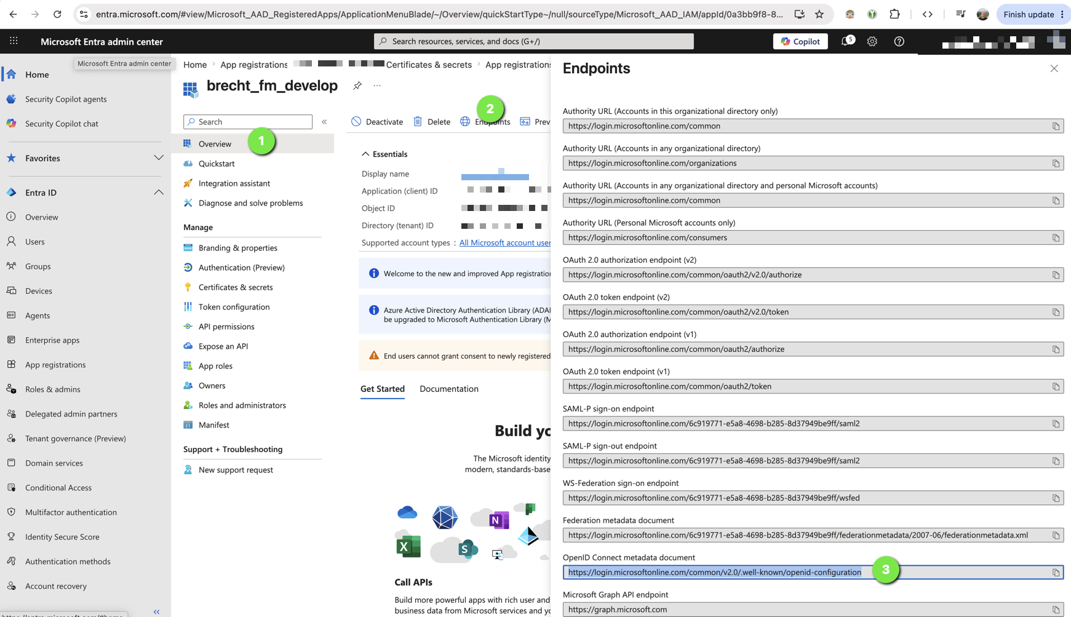Copy the Federation metadata document URL
Viewport: 1071px width, 617px height.
(1056, 535)
